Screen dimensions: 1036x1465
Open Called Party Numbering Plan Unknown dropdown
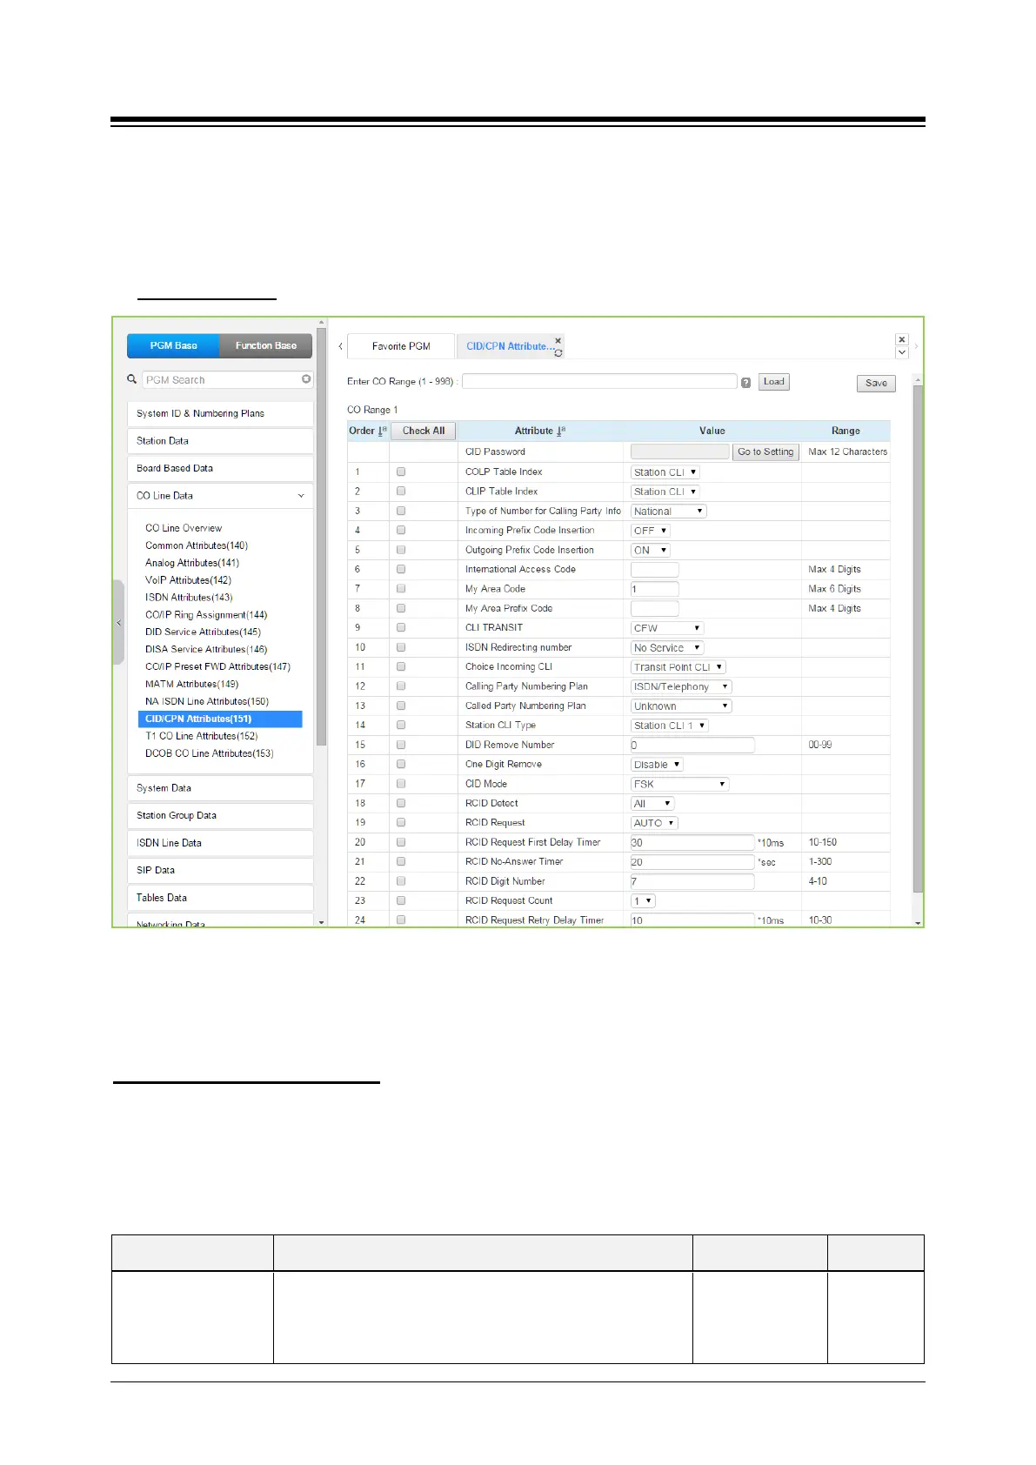[681, 706]
